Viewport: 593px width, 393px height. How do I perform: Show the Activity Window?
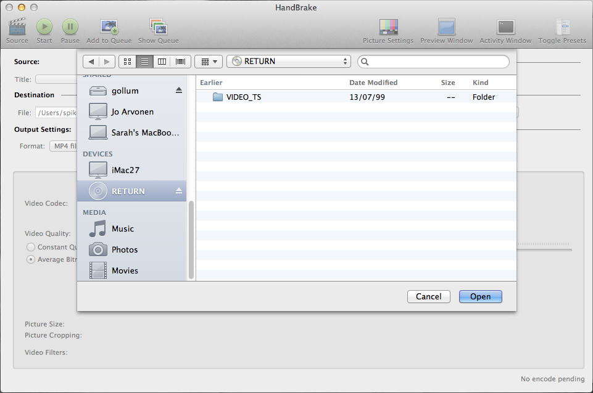pyautogui.click(x=505, y=27)
